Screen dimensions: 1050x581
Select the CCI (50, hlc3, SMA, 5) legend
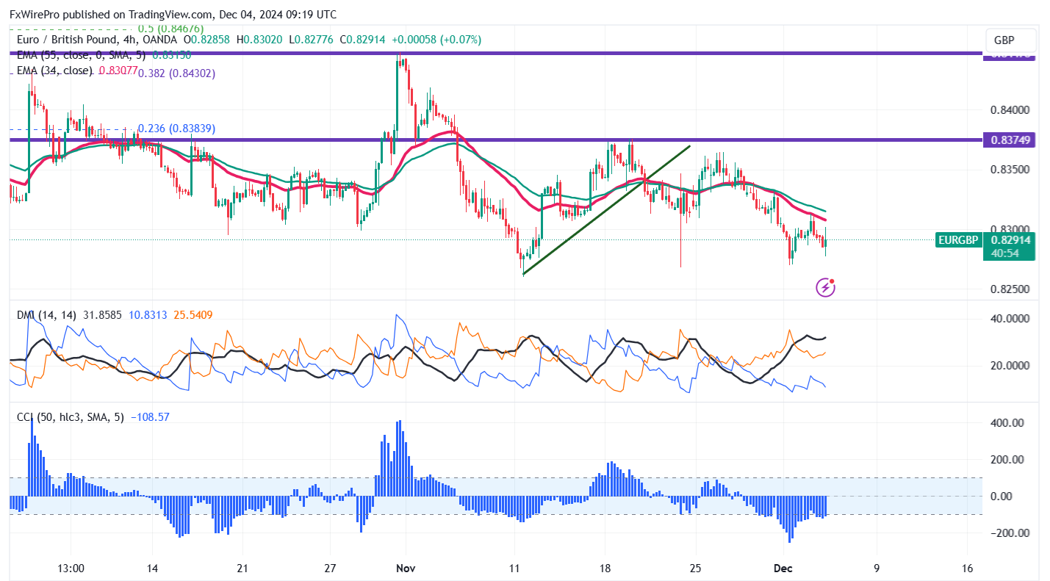pos(71,417)
